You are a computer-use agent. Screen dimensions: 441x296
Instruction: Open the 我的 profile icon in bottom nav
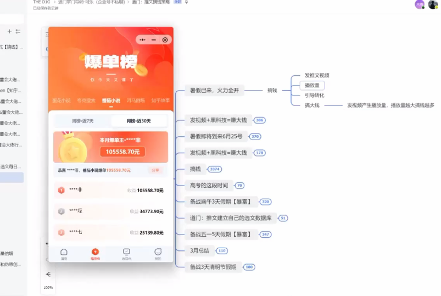point(158,253)
